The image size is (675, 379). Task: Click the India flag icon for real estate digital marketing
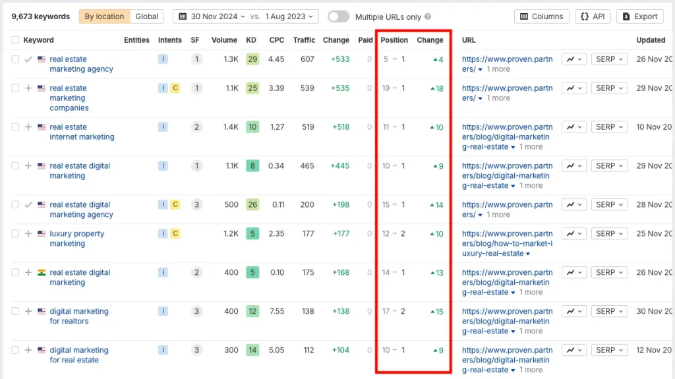click(x=42, y=272)
